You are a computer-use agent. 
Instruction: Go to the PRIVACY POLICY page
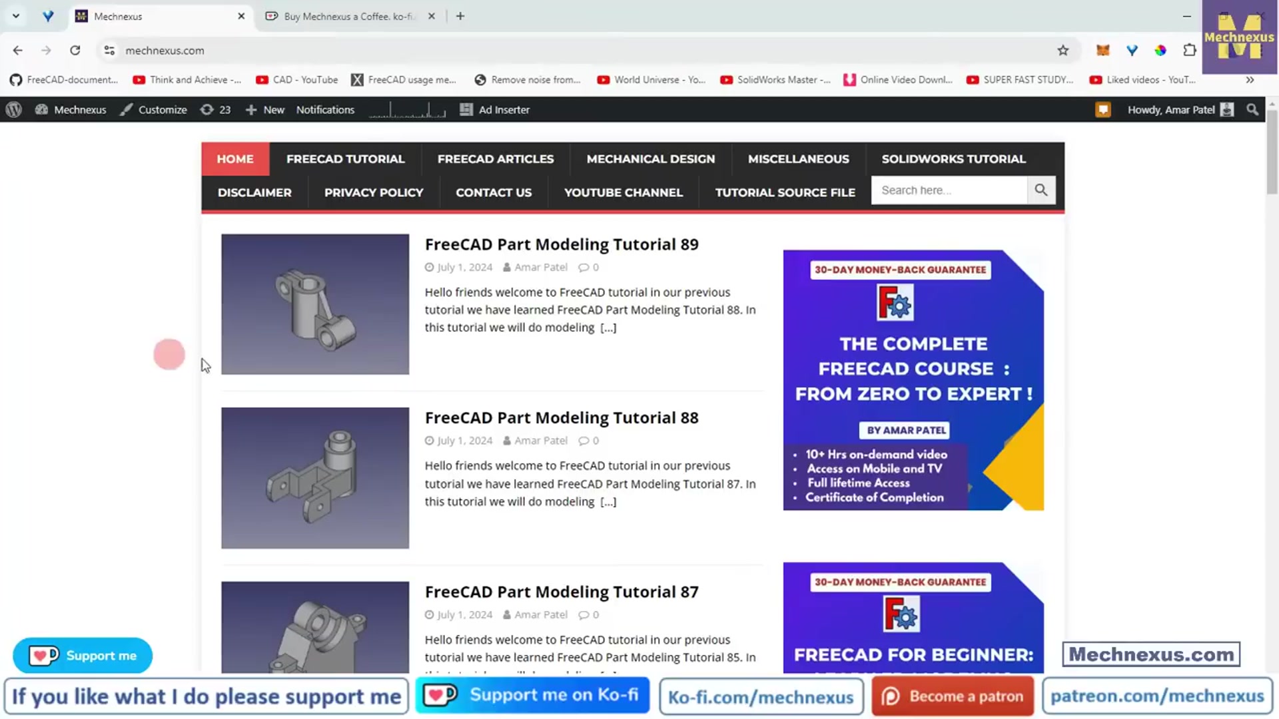374,192
